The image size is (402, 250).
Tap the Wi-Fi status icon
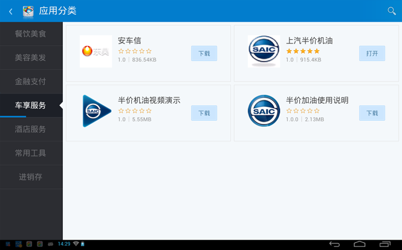click(x=76, y=243)
